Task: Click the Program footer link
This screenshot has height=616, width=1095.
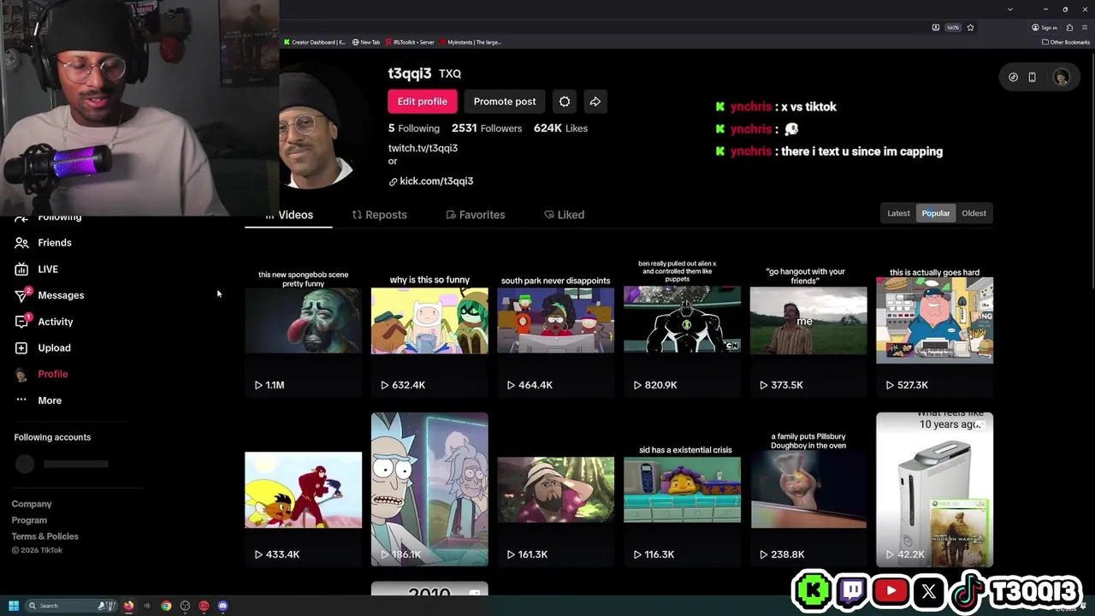Action: click(29, 520)
